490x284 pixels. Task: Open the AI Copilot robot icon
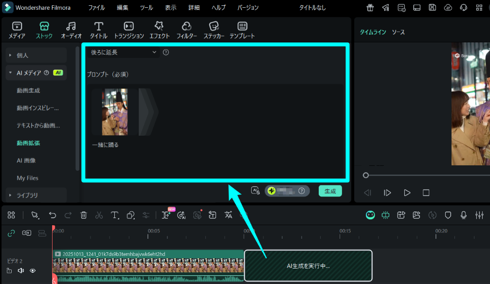pyautogui.click(x=370, y=214)
